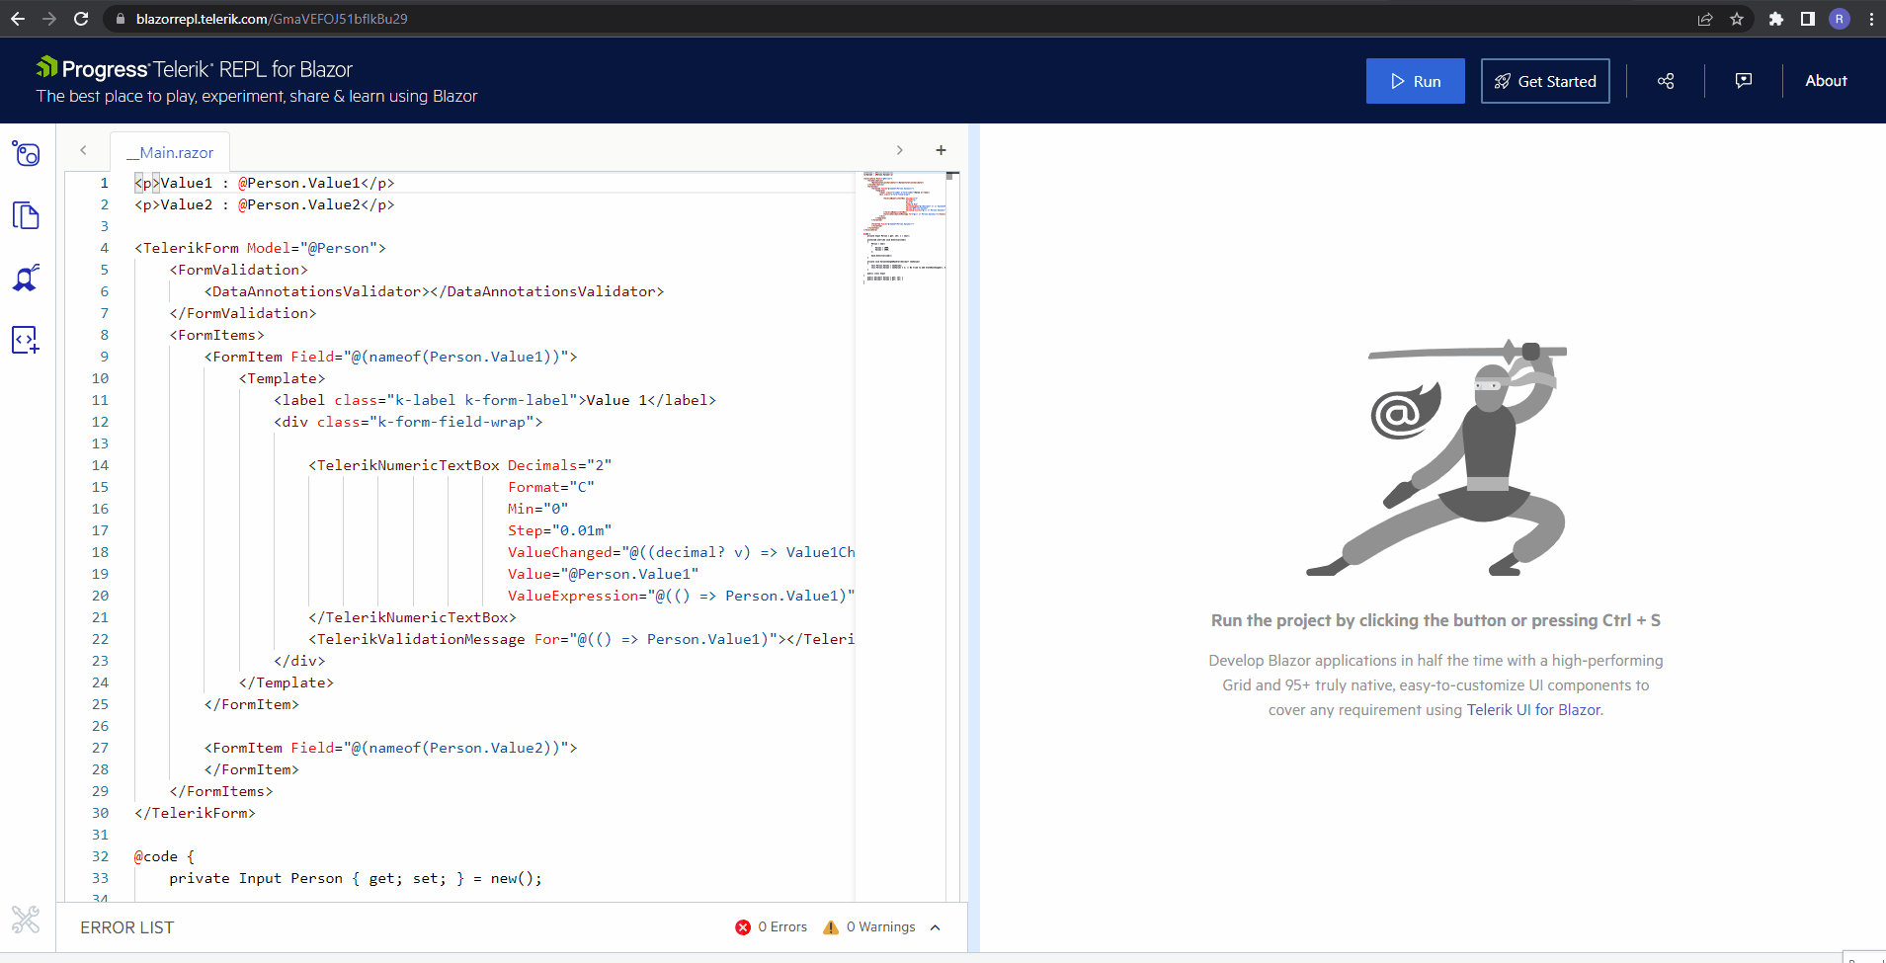Click the red errors icon in Error List

[743, 927]
